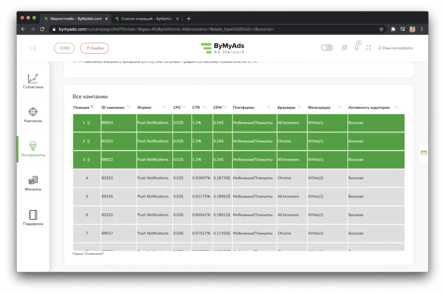The image size is (445, 294).
Task: Collapse the sidebar menu list icon
Action: click(x=33, y=48)
